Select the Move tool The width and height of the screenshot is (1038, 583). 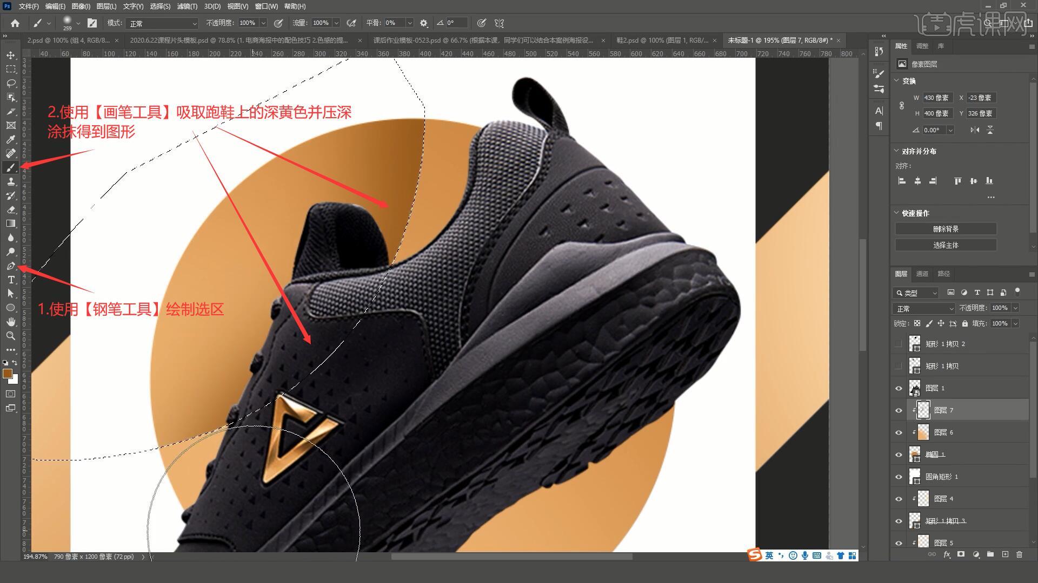[x=11, y=55]
